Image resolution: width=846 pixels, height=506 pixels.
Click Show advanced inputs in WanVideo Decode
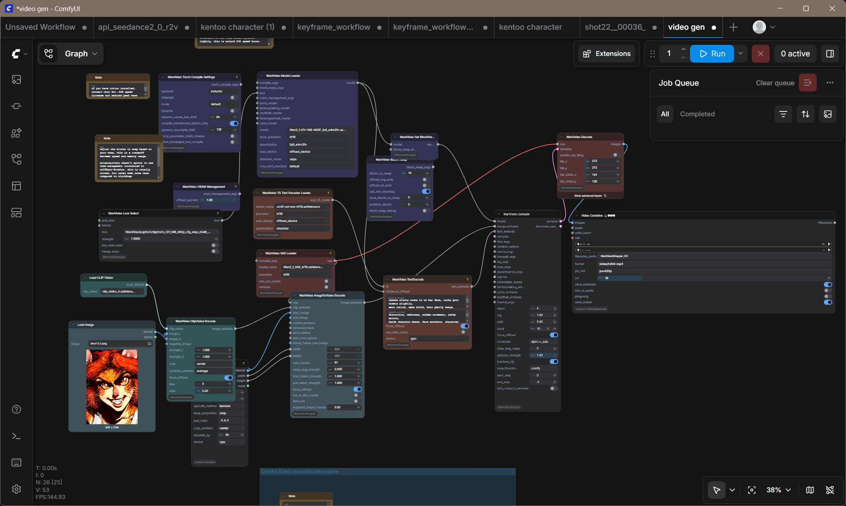point(590,196)
